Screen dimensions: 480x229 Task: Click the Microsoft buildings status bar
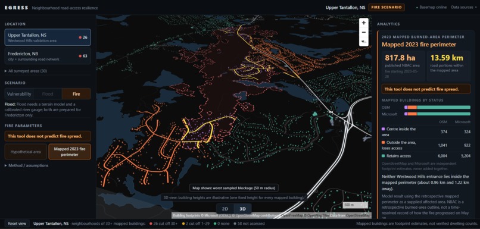point(437,114)
